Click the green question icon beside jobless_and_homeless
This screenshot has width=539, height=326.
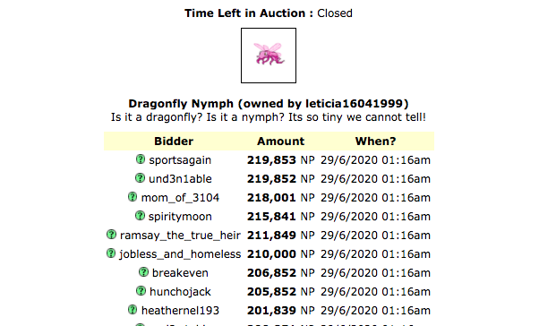point(111,253)
